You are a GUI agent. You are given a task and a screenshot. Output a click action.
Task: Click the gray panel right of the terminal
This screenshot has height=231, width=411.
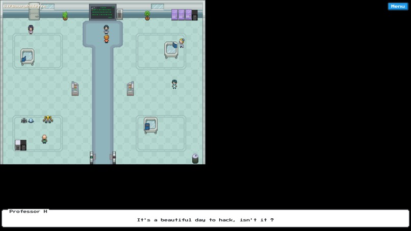click(119, 14)
